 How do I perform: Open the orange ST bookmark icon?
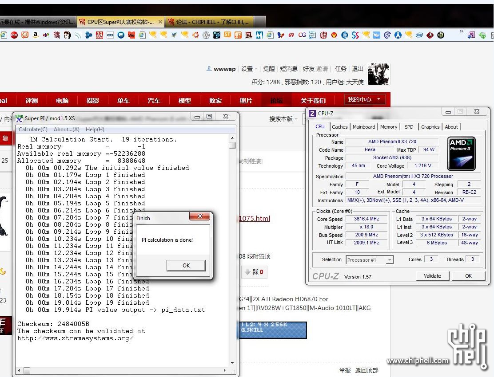(x=227, y=35)
